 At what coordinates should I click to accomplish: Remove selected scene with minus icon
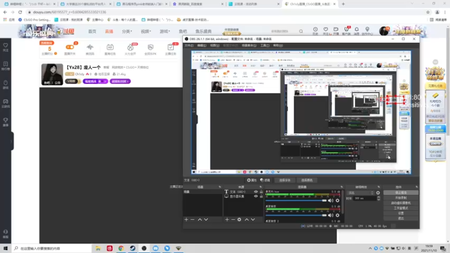(x=192, y=219)
